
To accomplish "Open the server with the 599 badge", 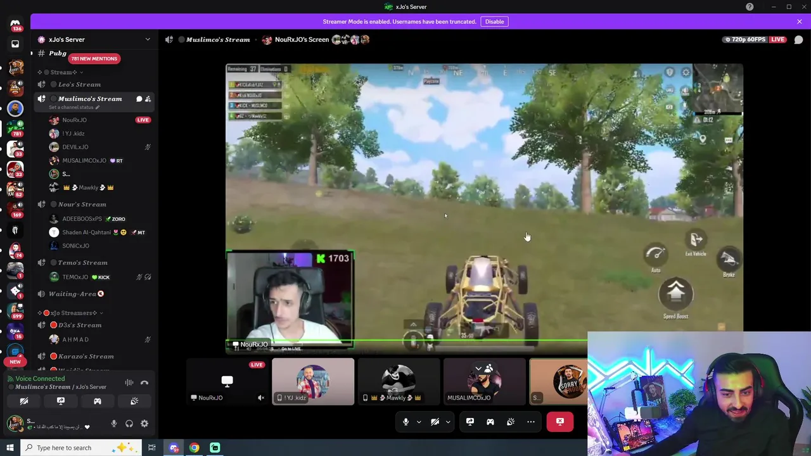I will coord(15,310).
